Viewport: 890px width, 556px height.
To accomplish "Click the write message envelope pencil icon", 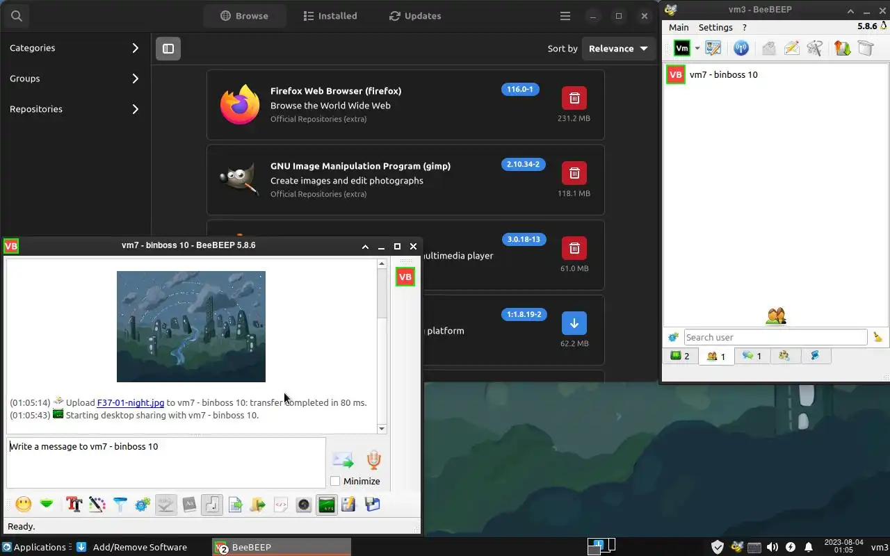I will pyautogui.click(x=791, y=48).
